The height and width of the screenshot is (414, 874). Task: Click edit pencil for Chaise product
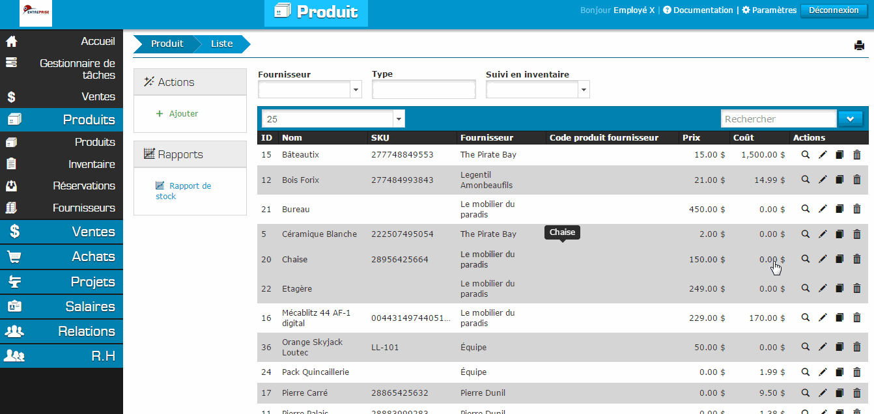point(823,260)
